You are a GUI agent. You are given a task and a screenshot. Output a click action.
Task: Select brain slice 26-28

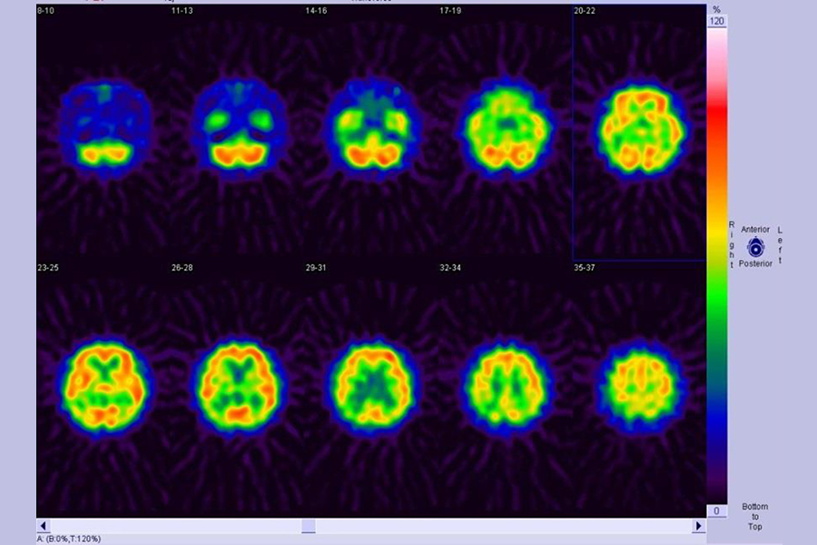[x=240, y=388]
